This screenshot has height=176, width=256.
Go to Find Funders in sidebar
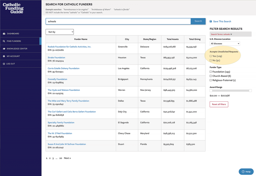pyautogui.click(x=21, y=41)
